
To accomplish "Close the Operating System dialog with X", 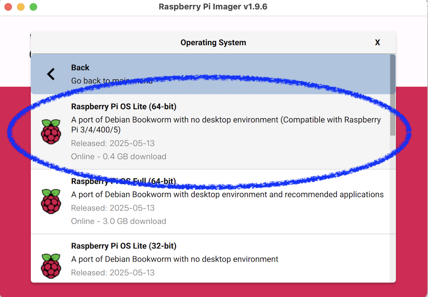I will click(x=377, y=43).
